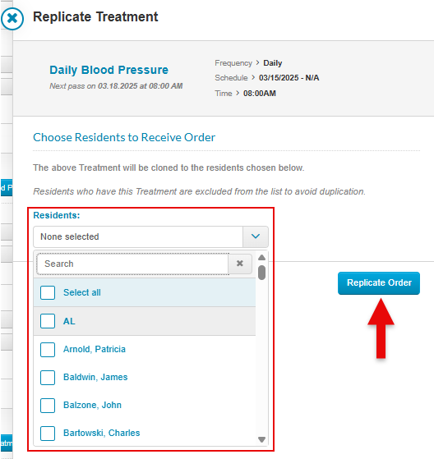Click into the resident Search box
434x459 pixels.
(132, 264)
